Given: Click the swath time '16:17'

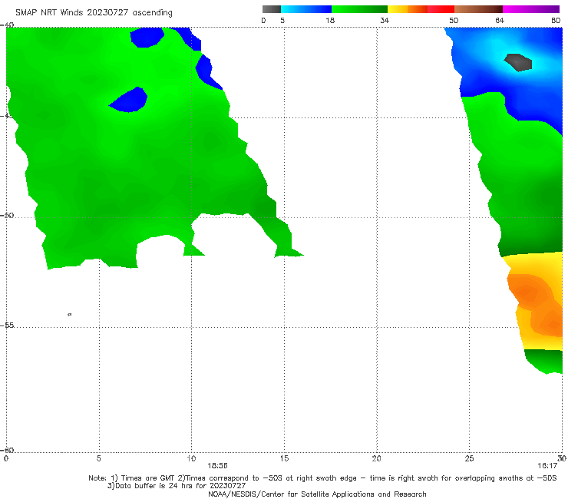Looking at the screenshot, I should point(547,466).
